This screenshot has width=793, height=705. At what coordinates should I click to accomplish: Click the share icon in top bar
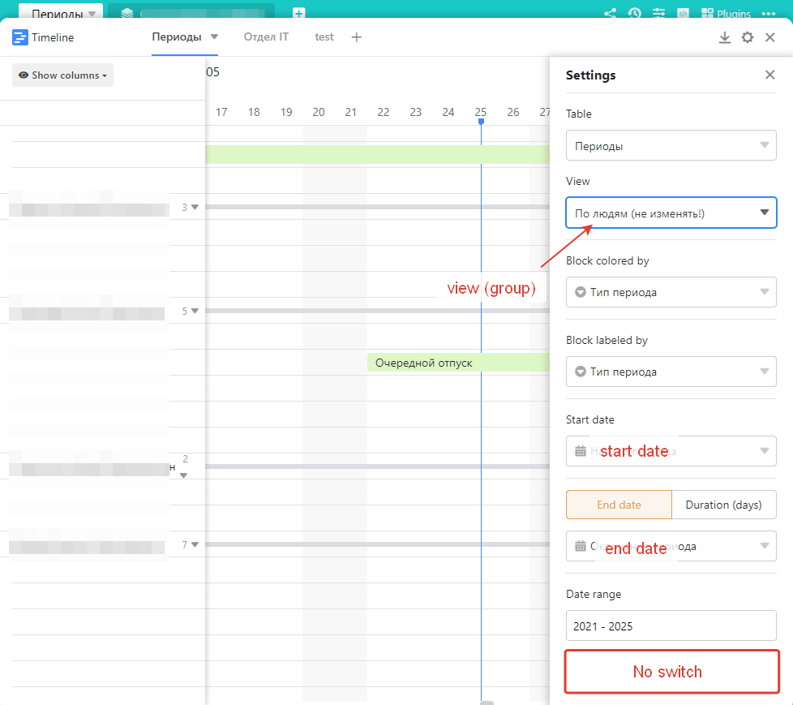pyautogui.click(x=610, y=14)
